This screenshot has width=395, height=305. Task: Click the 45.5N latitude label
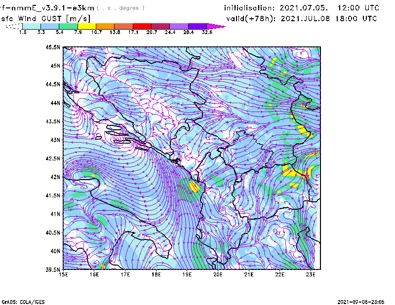pos(53,47)
